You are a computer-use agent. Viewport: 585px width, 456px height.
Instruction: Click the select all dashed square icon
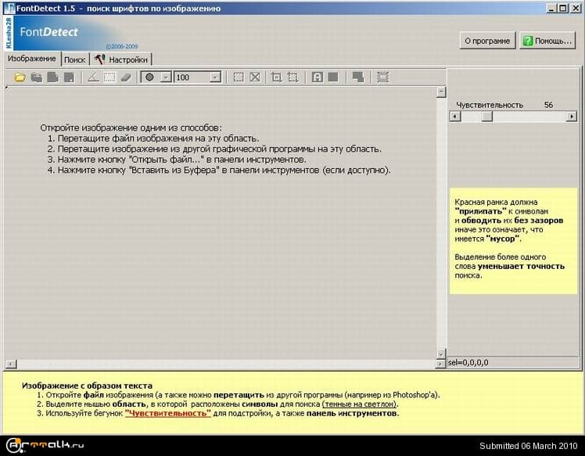coord(239,77)
